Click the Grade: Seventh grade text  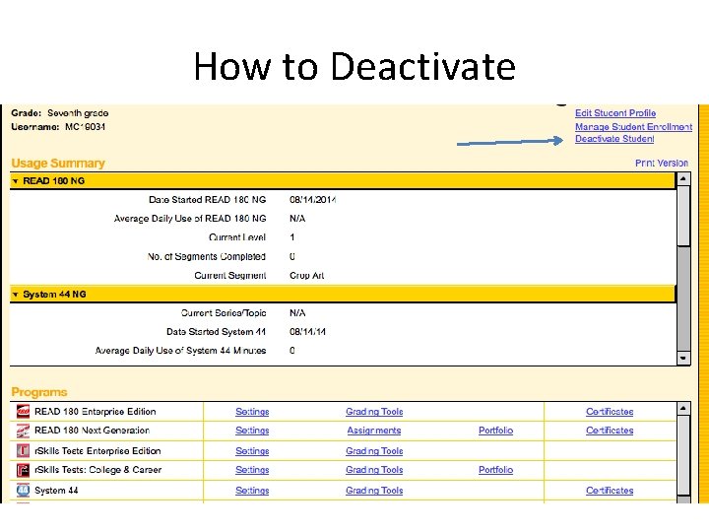(60, 113)
